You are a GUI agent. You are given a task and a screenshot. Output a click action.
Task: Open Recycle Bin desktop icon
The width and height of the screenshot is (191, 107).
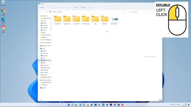[3, 3]
